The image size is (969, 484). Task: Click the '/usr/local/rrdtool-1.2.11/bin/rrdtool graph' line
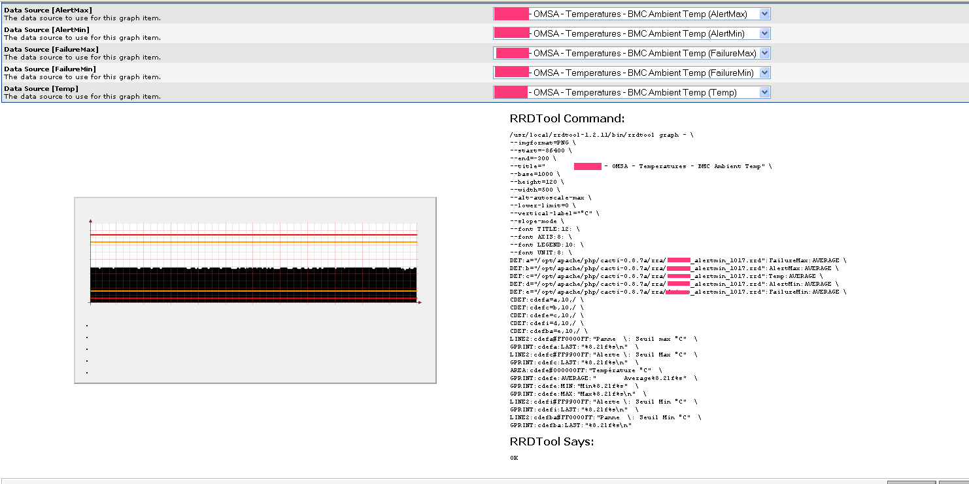602,135
